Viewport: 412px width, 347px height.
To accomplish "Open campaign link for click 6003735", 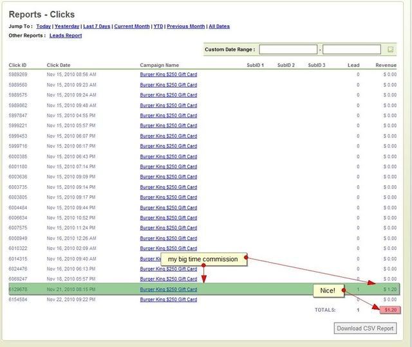I will pyautogui.click(x=169, y=187).
